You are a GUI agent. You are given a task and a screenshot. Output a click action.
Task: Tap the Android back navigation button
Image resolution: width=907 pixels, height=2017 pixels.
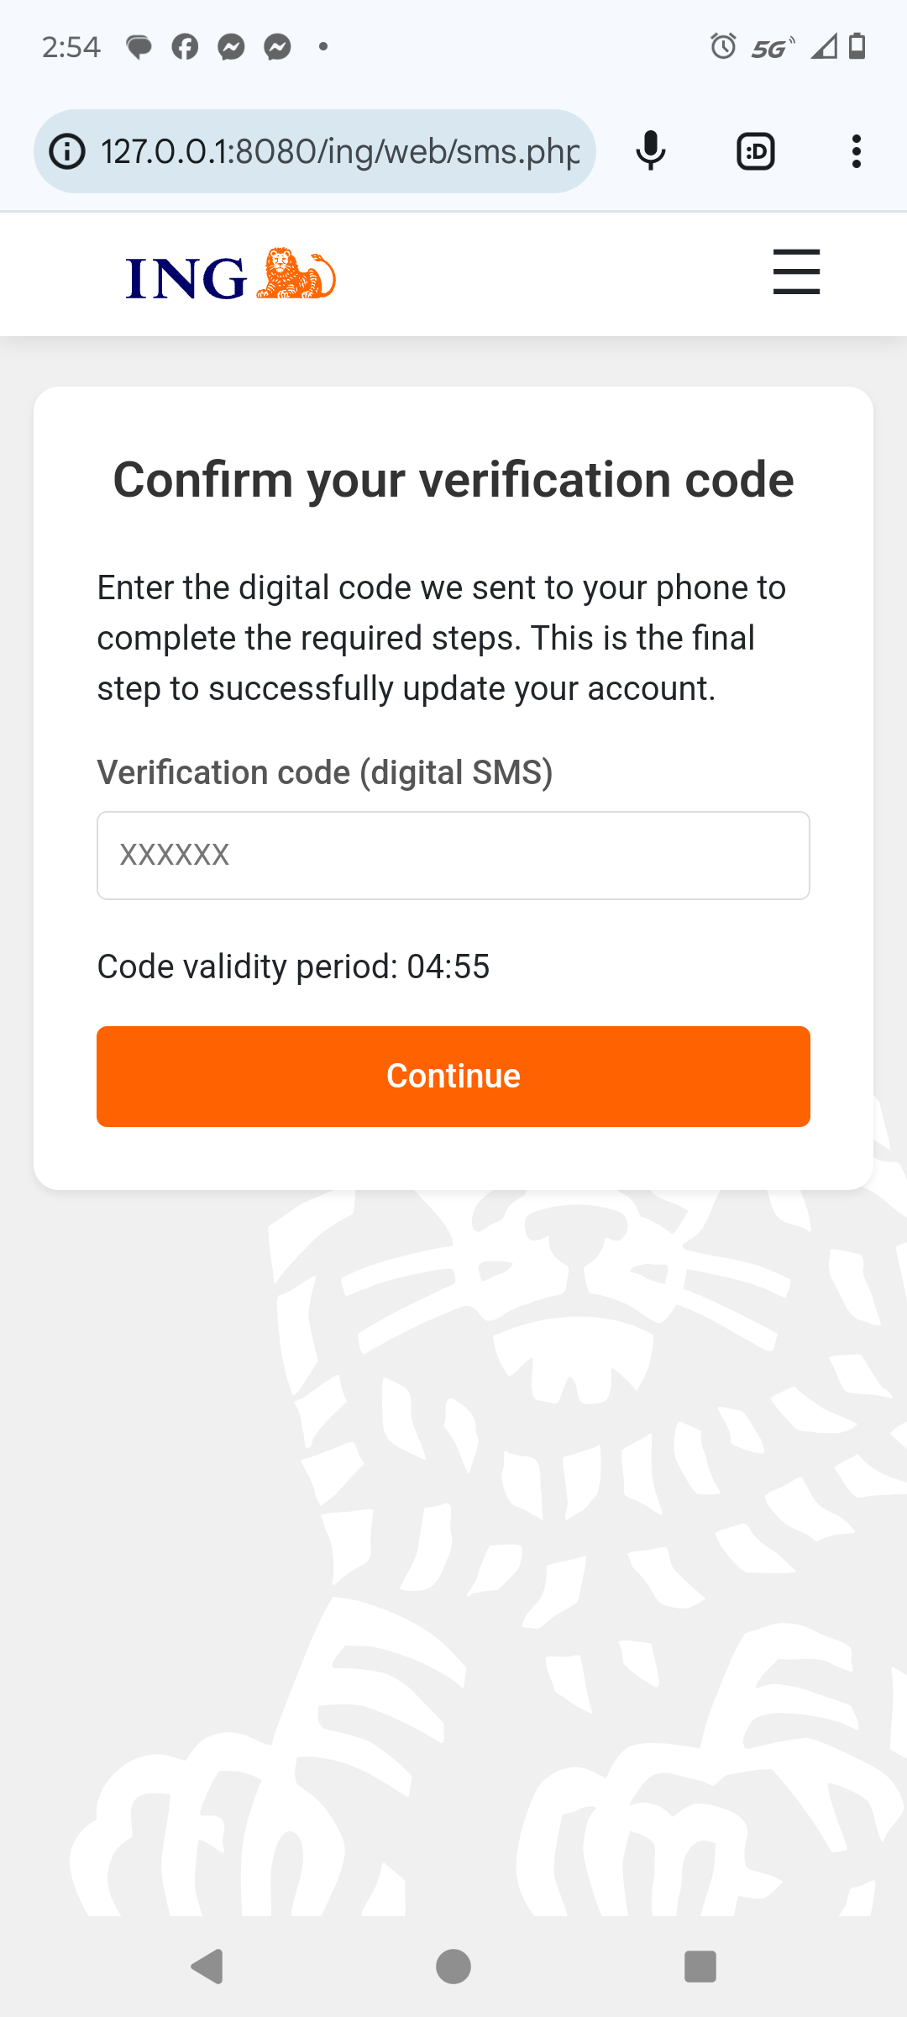[207, 1966]
